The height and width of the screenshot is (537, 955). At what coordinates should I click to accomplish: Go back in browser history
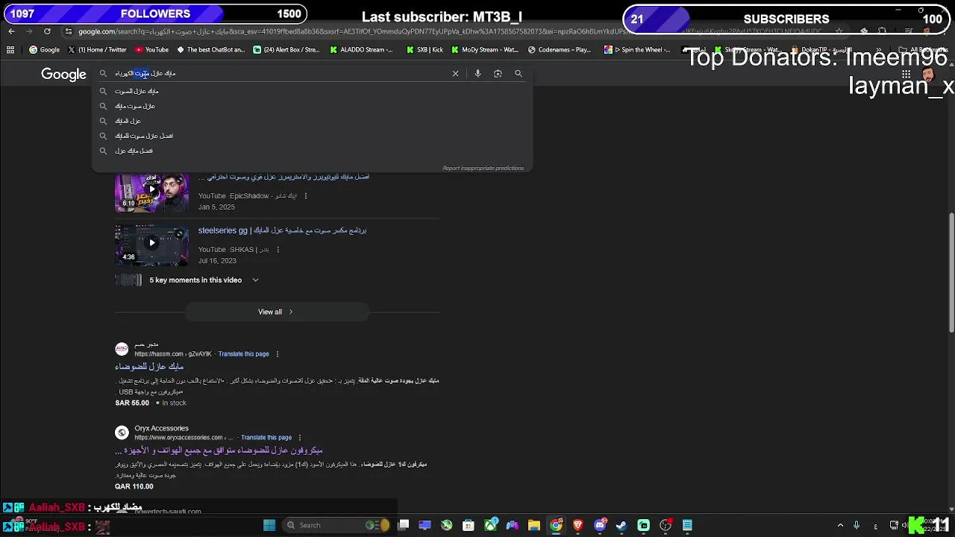pyautogui.click(x=11, y=31)
